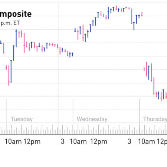Select Wednesday's 10am time label
Viewport: 167px width, 167px height.
tap(78, 141)
